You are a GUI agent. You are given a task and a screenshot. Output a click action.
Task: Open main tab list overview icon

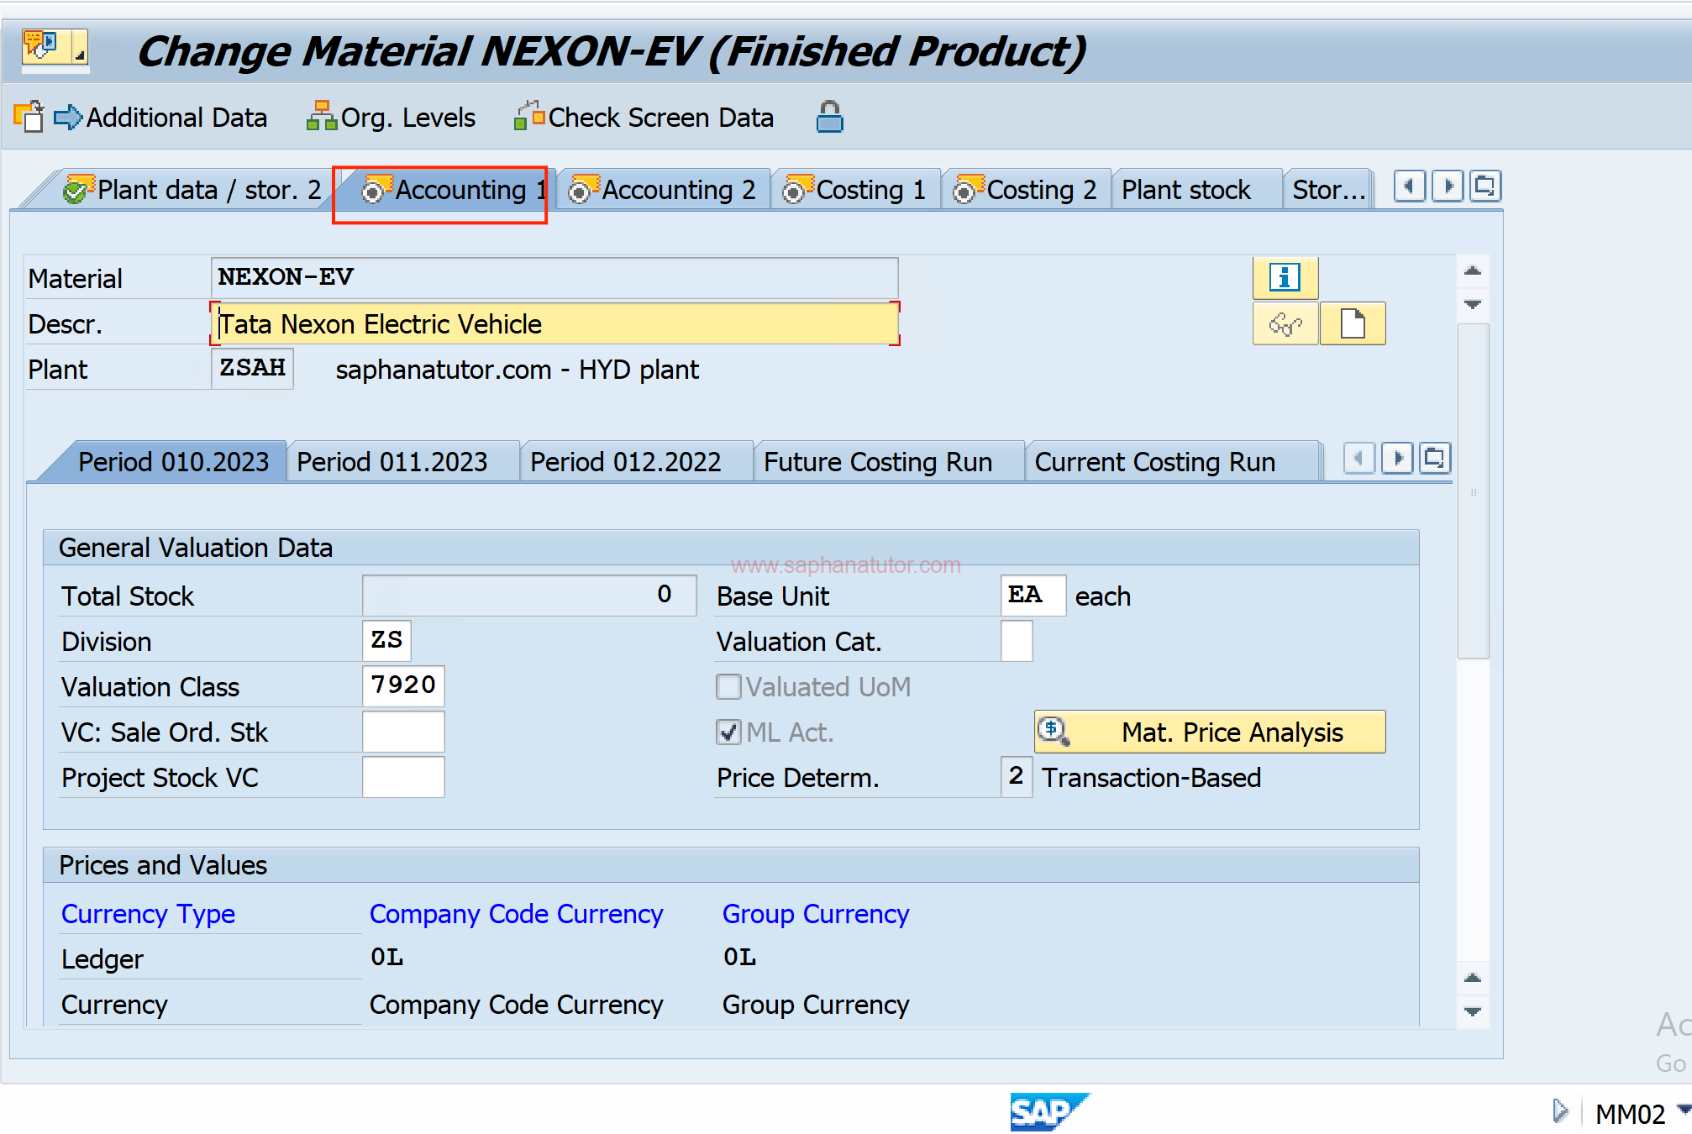pyautogui.click(x=1485, y=186)
